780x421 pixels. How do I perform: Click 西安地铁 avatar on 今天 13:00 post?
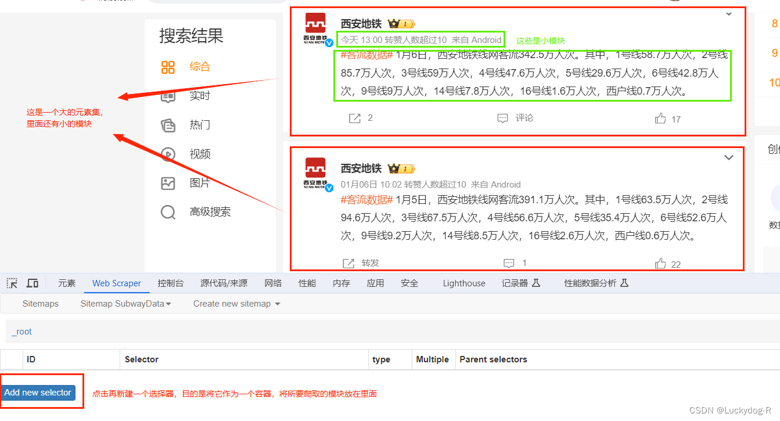[316, 29]
